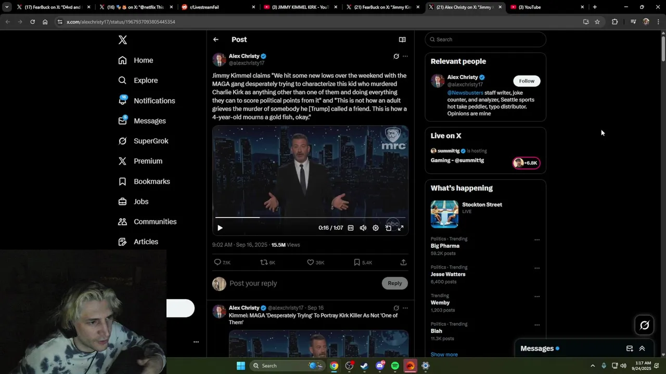This screenshot has height=374, width=666.
Task: Compose new message in Messages drawer
Action: point(630,349)
